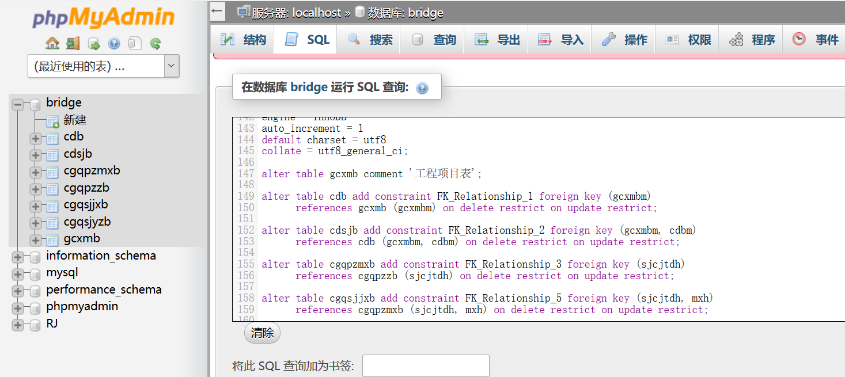Click the collapse panel arrow icon
Viewport: 845px width, 377px height.
pyautogui.click(x=217, y=11)
